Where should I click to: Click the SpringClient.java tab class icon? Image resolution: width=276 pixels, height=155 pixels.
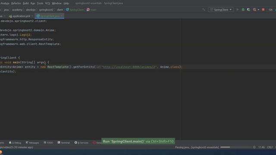point(38,16)
